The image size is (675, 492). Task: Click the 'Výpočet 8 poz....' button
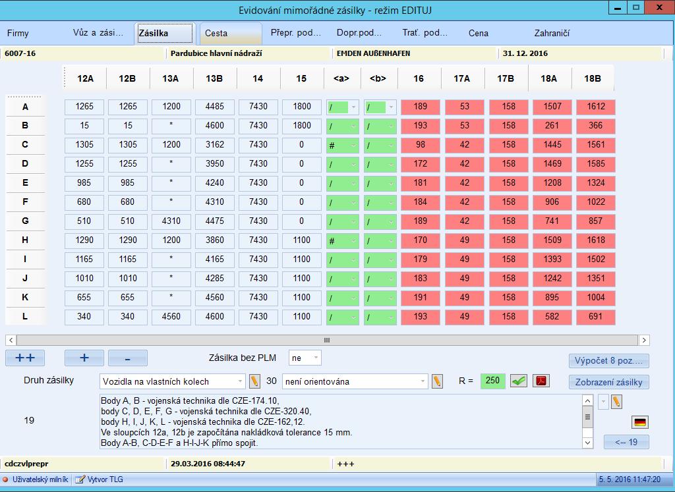(x=608, y=361)
